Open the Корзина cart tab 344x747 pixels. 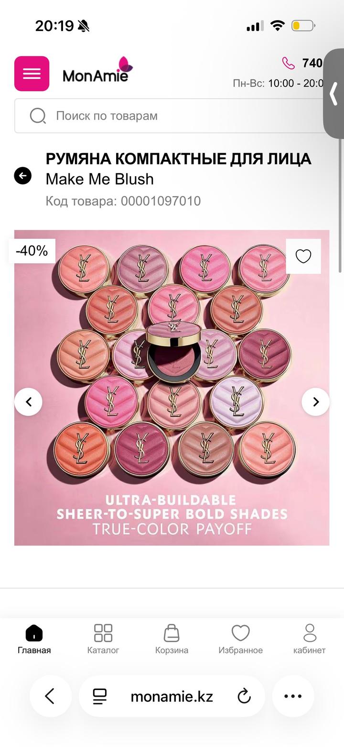coord(172,639)
